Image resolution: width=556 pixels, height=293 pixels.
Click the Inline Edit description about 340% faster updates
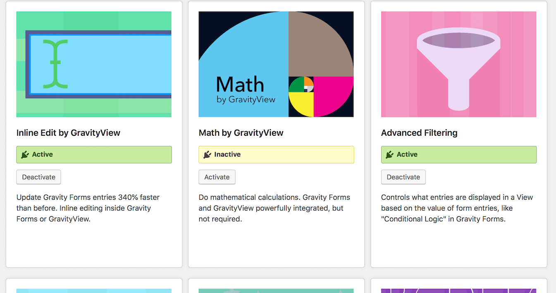pos(88,208)
